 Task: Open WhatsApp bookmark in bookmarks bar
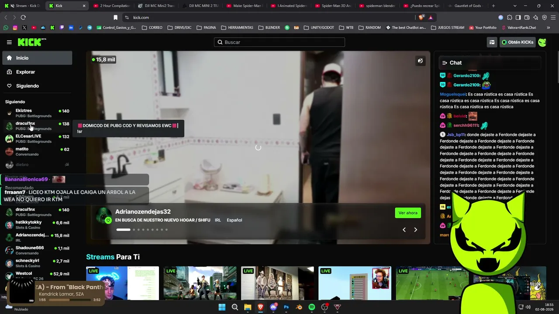6,27
